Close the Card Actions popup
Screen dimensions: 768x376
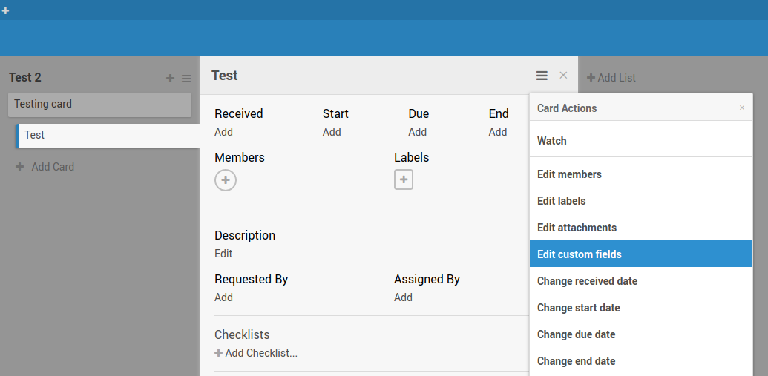pos(741,108)
